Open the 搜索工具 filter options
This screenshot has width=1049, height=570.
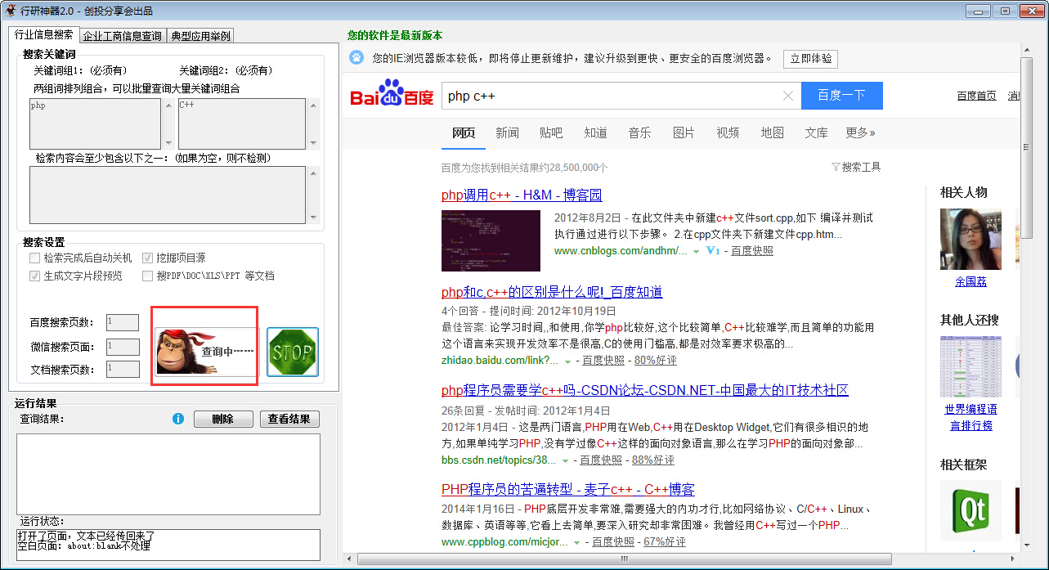856,167
